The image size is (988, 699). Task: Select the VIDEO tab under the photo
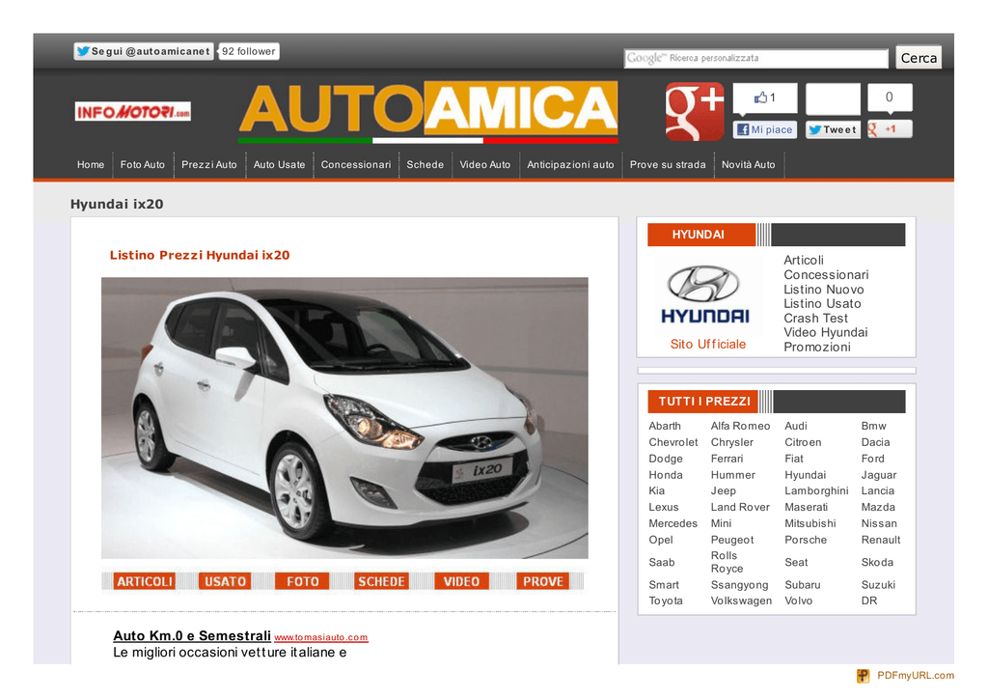click(x=461, y=581)
